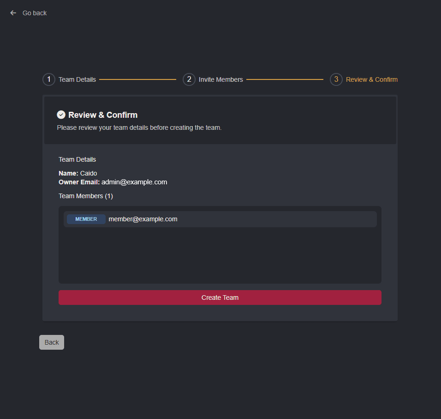The width and height of the screenshot is (441, 419).
Task: Select the step 2 circle number
Action: click(189, 79)
